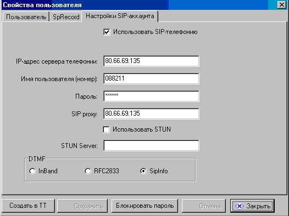Viewport: 289px width, 216px height.
Task: Switch to the Пользователь tab
Action: (x=26, y=17)
